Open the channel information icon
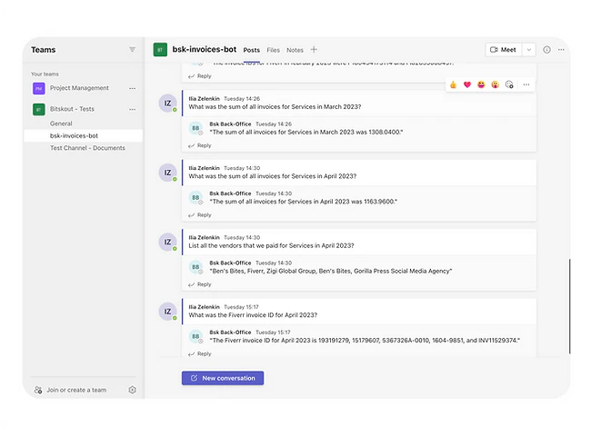 point(546,50)
